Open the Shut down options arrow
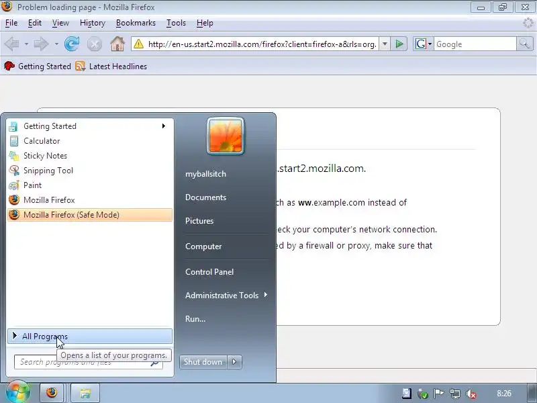This screenshot has width=537, height=403. pos(234,362)
